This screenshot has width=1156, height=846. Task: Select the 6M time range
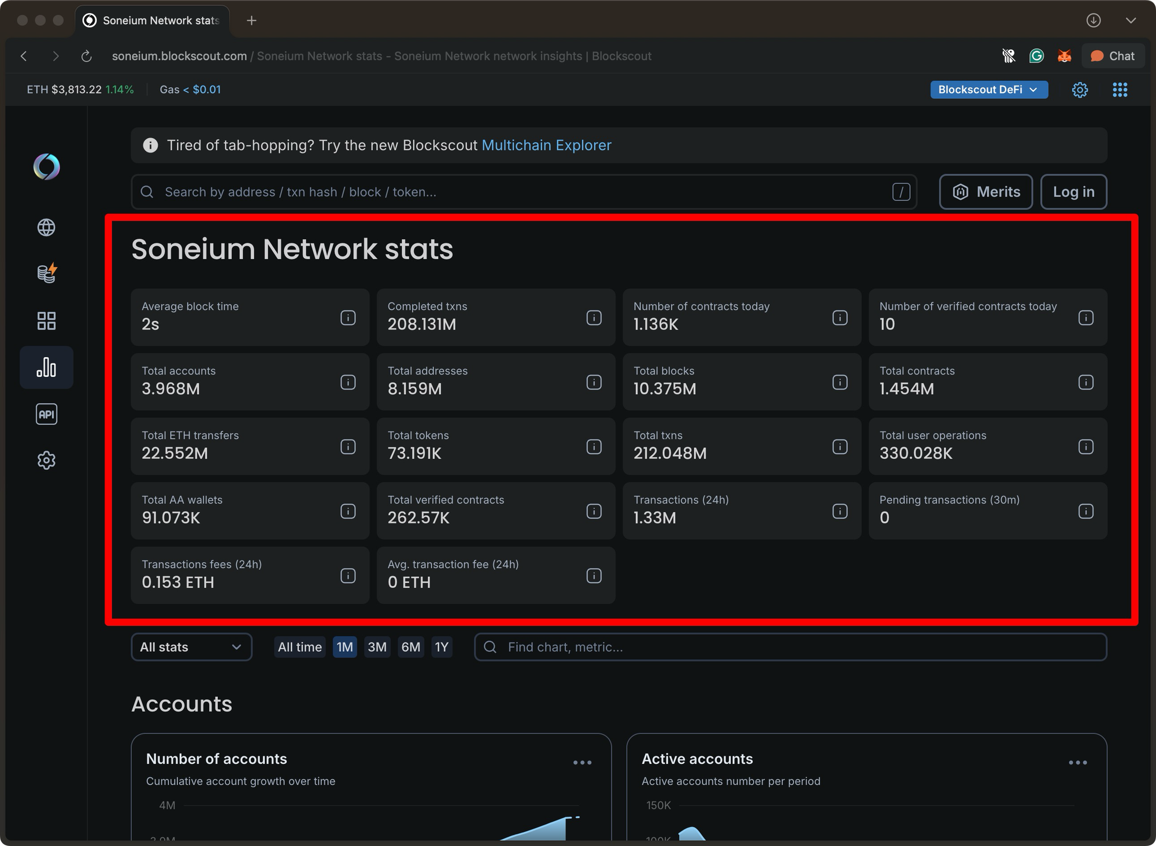411,647
